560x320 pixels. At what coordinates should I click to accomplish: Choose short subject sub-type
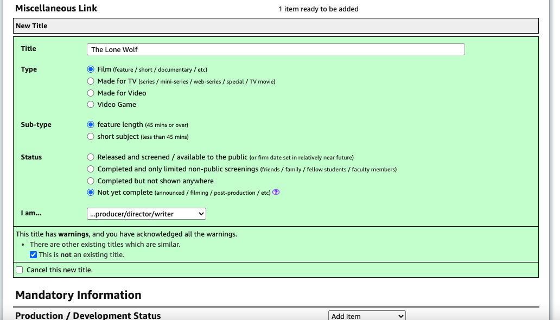point(91,137)
